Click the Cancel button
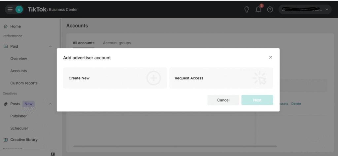Screen dimensions: 338x156 223,100
